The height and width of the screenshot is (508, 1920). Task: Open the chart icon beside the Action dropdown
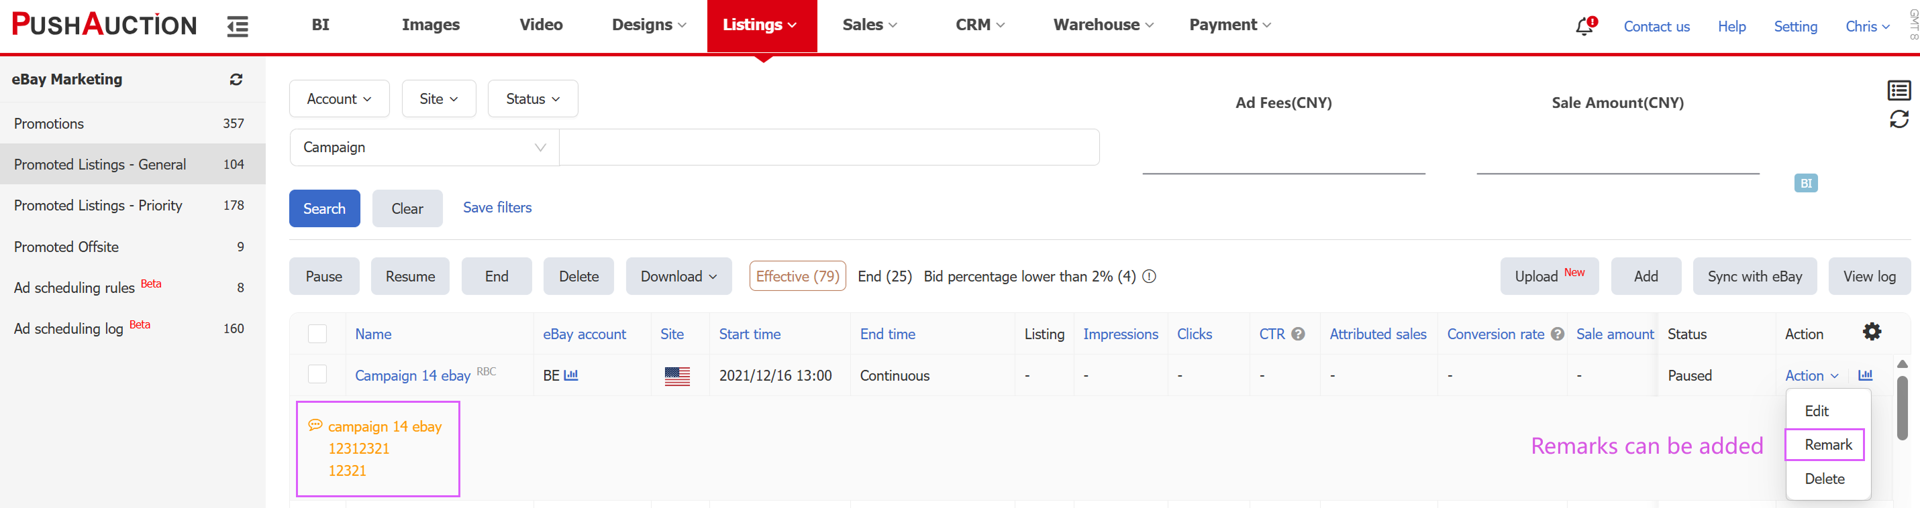[1865, 375]
